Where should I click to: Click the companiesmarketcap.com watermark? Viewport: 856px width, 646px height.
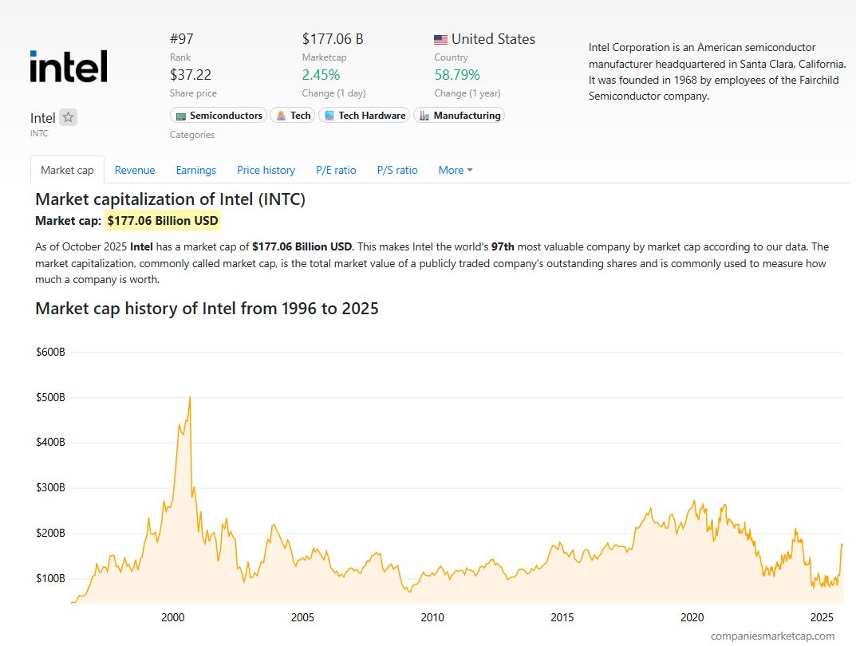click(772, 636)
